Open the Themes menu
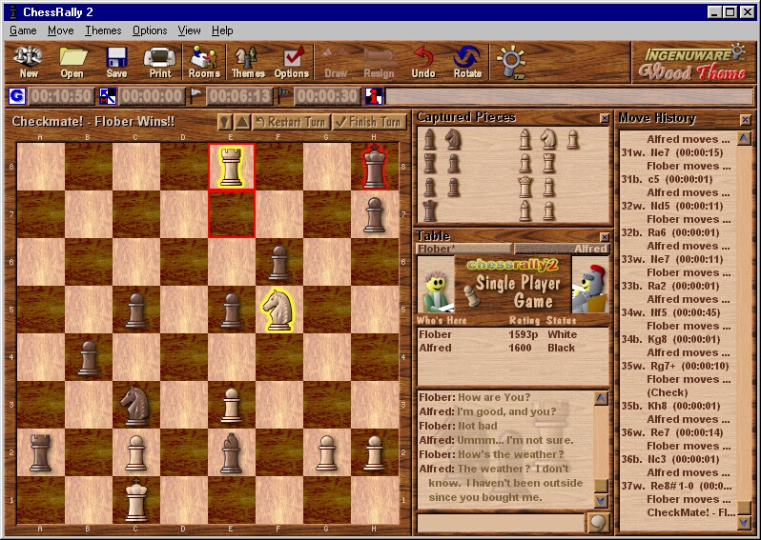761x540 pixels. pyautogui.click(x=103, y=30)
